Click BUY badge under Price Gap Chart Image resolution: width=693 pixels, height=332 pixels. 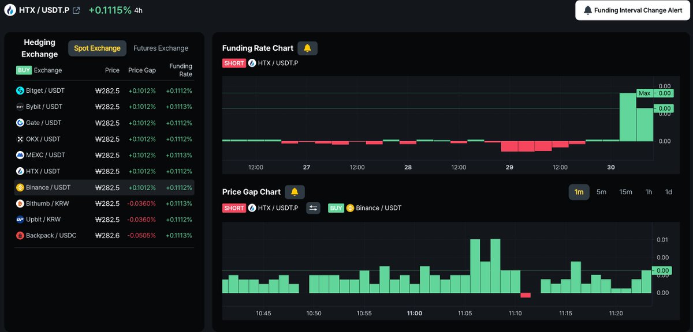pos(336,208)
